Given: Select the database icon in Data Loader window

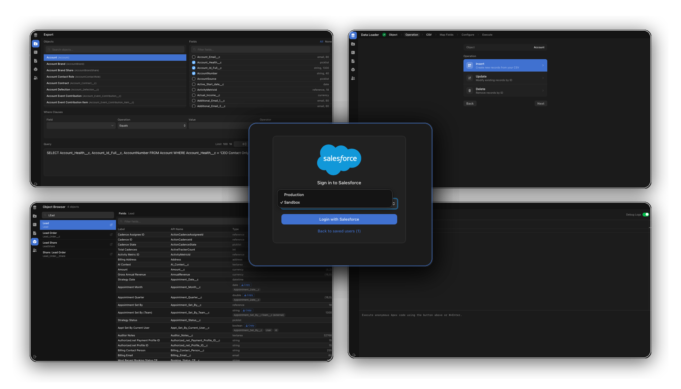Looking at the screenshot, I should click(353, 35).
